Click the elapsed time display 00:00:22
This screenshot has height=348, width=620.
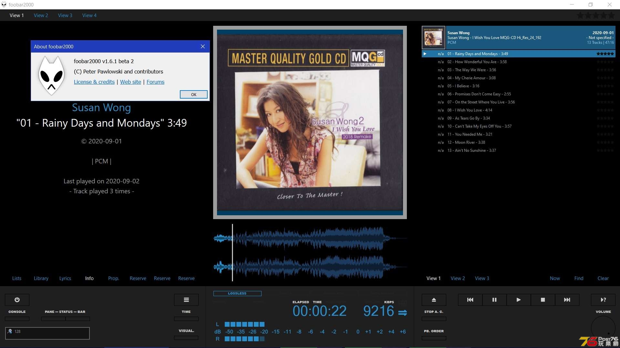pyautogui.click(x=319, y=311)
